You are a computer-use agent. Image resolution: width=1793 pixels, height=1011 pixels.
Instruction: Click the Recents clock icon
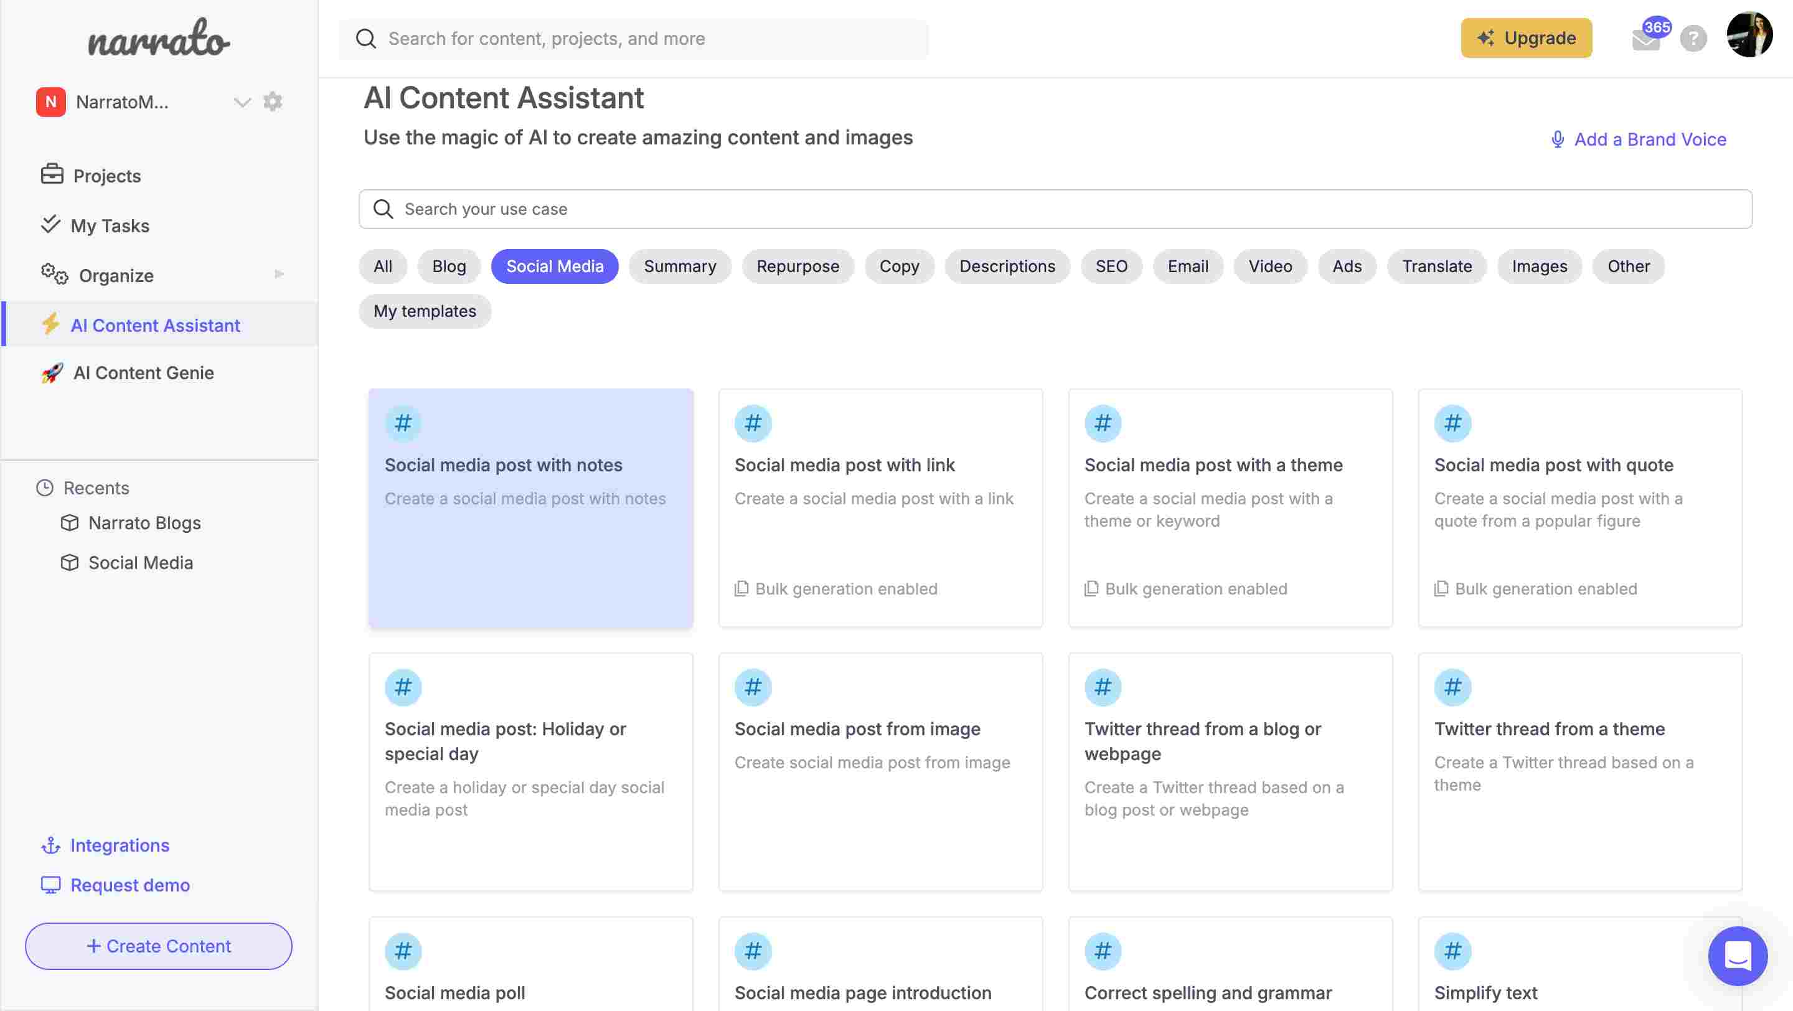(45, 487)
